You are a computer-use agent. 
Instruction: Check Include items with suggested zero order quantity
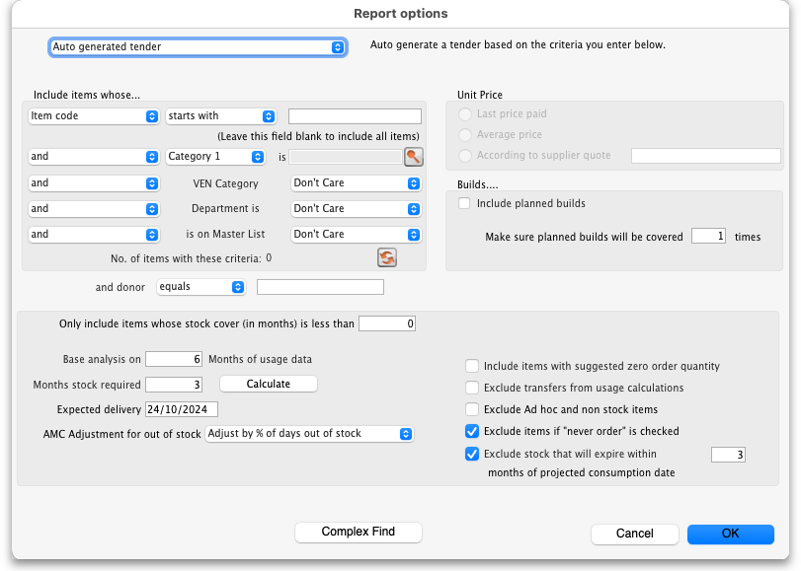point(472,366)
